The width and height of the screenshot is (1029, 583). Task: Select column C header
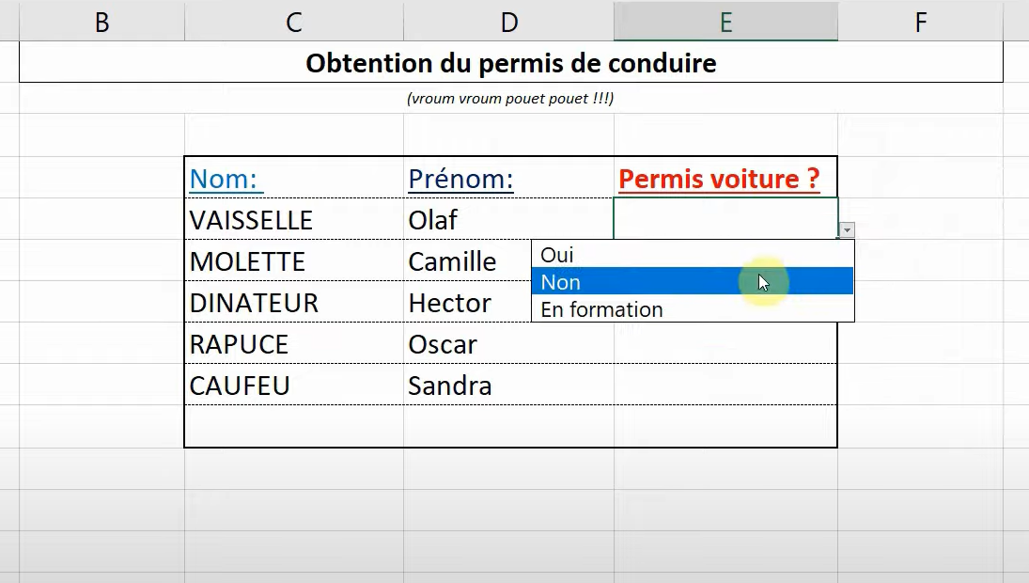click(x=294, y=23)
